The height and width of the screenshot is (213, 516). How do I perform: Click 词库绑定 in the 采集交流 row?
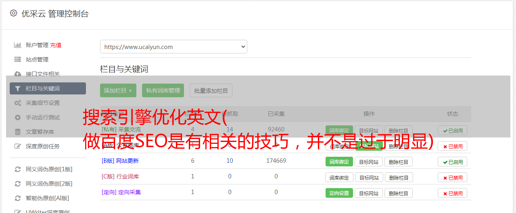click(339, 130)
